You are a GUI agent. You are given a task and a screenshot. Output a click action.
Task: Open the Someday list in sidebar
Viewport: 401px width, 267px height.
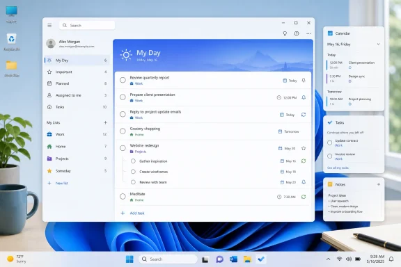[77, 171]
